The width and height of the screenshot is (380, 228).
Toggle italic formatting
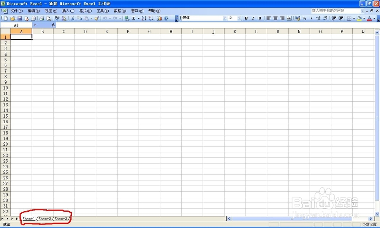coord(253,18)
